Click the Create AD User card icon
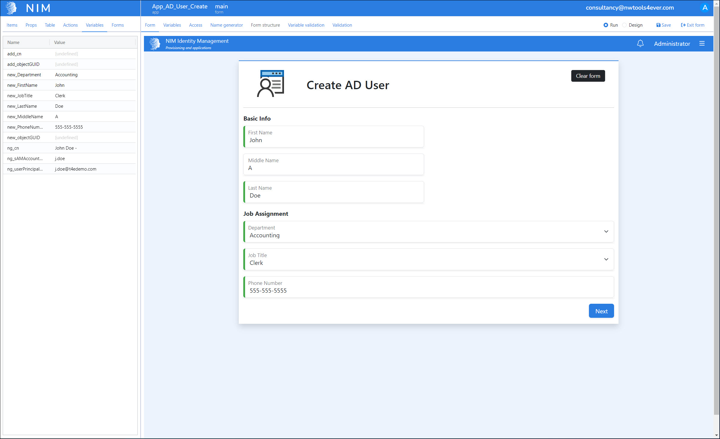720x439 pixels. click(x=271, y=84)
